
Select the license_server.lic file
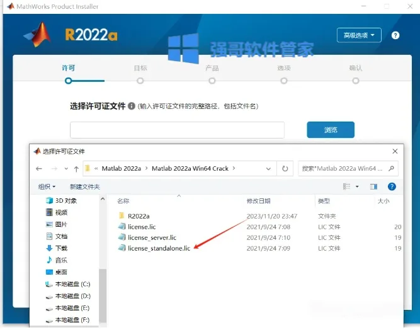pyautogui.click(x=152, y=237)
